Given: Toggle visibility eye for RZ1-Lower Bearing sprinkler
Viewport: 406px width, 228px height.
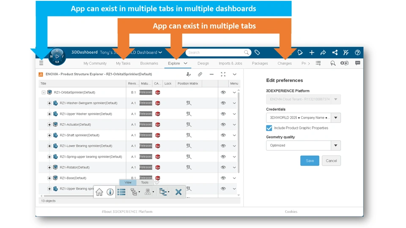Looking at the screenshot, I should [223, 146].
